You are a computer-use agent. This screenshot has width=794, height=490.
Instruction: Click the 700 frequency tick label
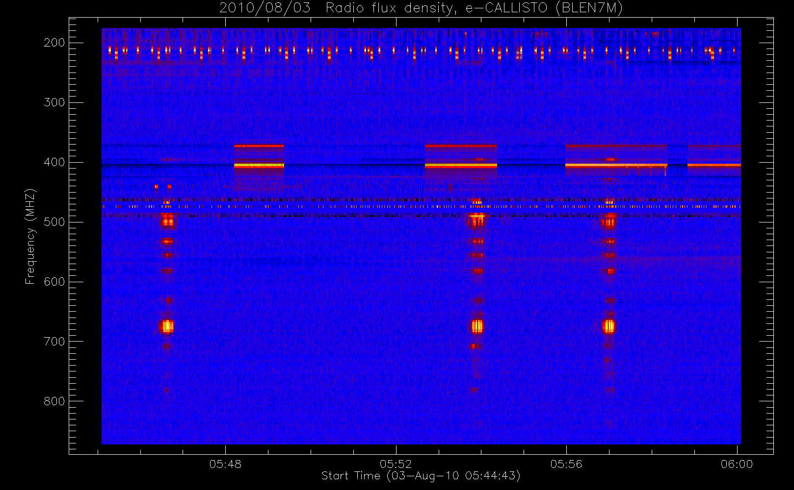[54, 342]
